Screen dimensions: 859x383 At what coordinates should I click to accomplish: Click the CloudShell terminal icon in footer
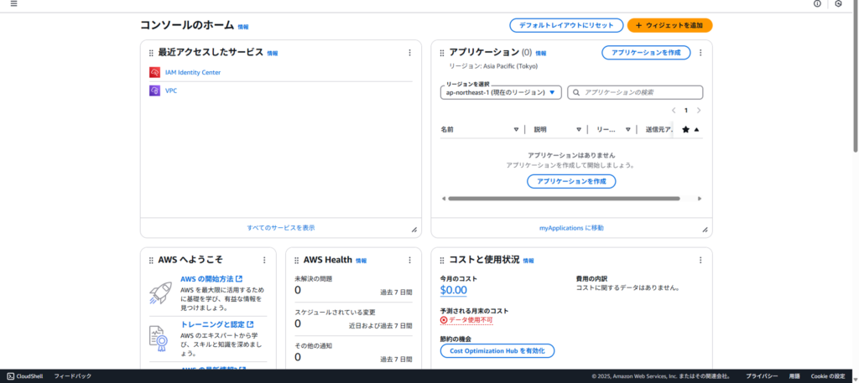(10, 376)
